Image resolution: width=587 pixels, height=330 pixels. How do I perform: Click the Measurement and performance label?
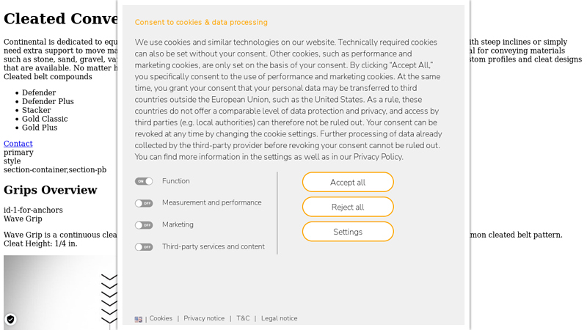click(x=211, y=202)
